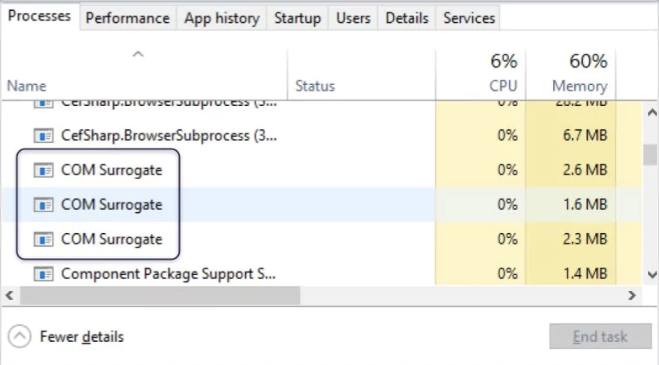The image size is (659, 365).
Task: Click the first COM Surrogate process icon
Action: pyautogui.click(x=43, y=170)
